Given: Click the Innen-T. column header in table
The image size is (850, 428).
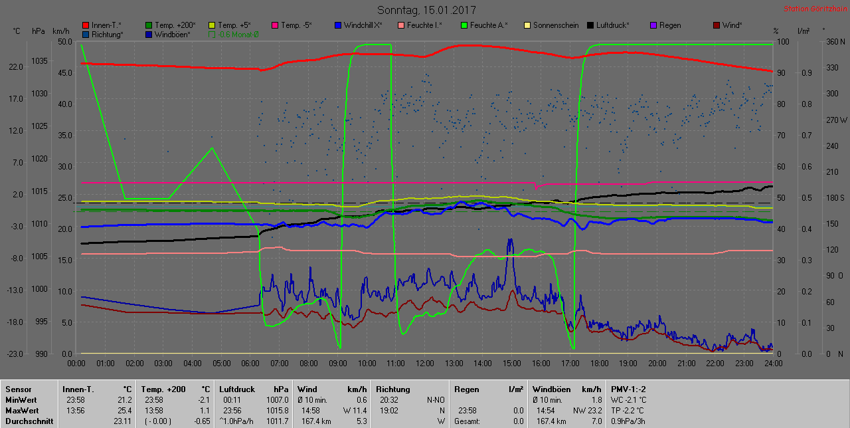Looking at the screenshot, I should [78, 389].
